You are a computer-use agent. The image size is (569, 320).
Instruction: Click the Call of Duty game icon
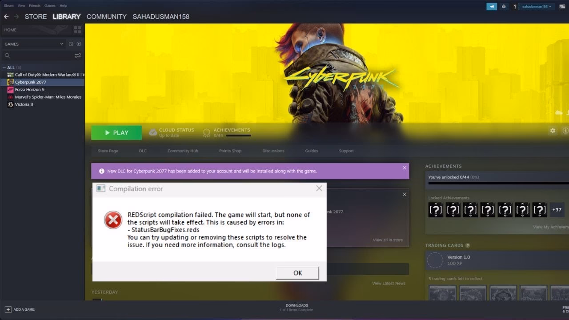[11, 75]
